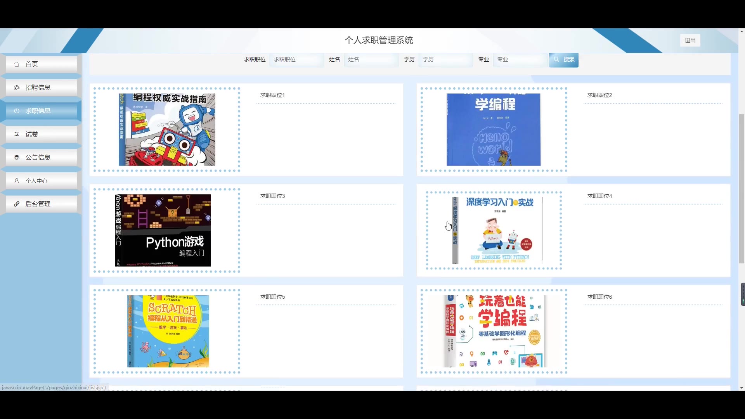Viewport: 745px width, 419px height.
Task: Click the magnifier icon in search button
Action: click(x=556, y=59)
